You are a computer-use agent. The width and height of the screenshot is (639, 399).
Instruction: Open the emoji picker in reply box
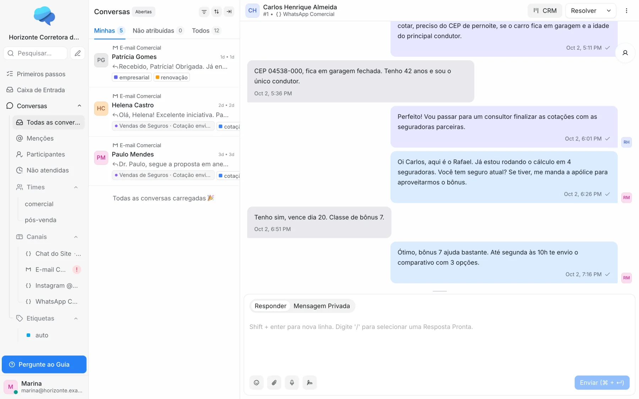point(256,383)
